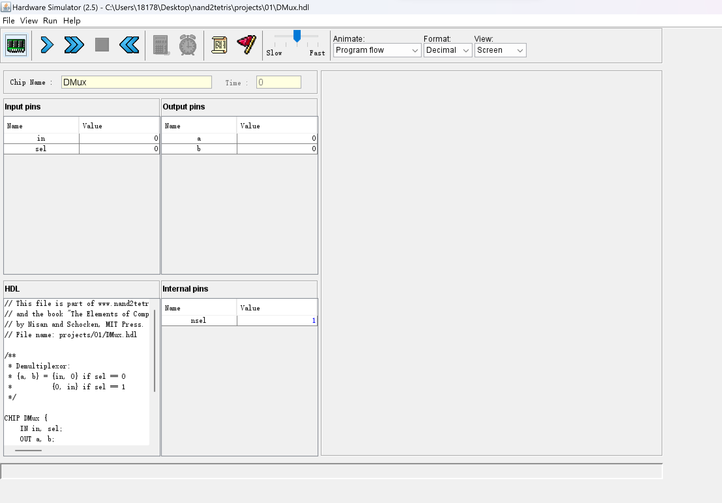Open the Animate dropdown
This screenshot has width=722, height=503.
tap(377, 50)
